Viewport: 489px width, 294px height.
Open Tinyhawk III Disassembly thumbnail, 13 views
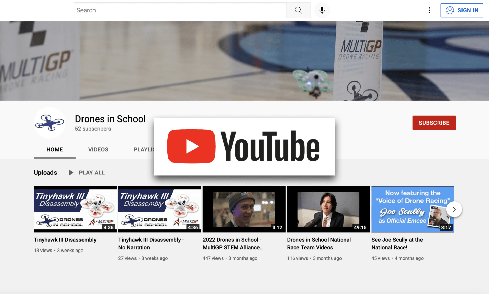(75, 209)
